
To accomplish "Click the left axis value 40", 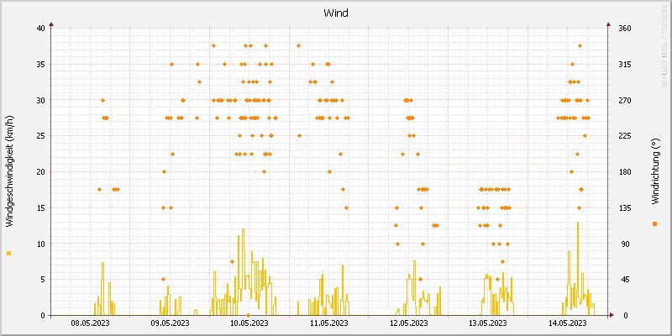I will pos(40,29).
